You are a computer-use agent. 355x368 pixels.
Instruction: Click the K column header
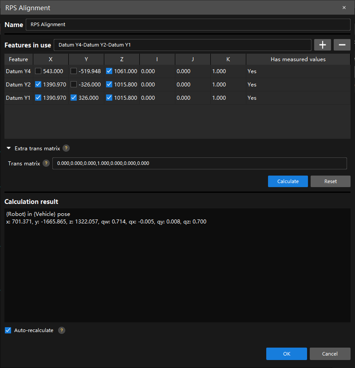click(x=228, y=59)
